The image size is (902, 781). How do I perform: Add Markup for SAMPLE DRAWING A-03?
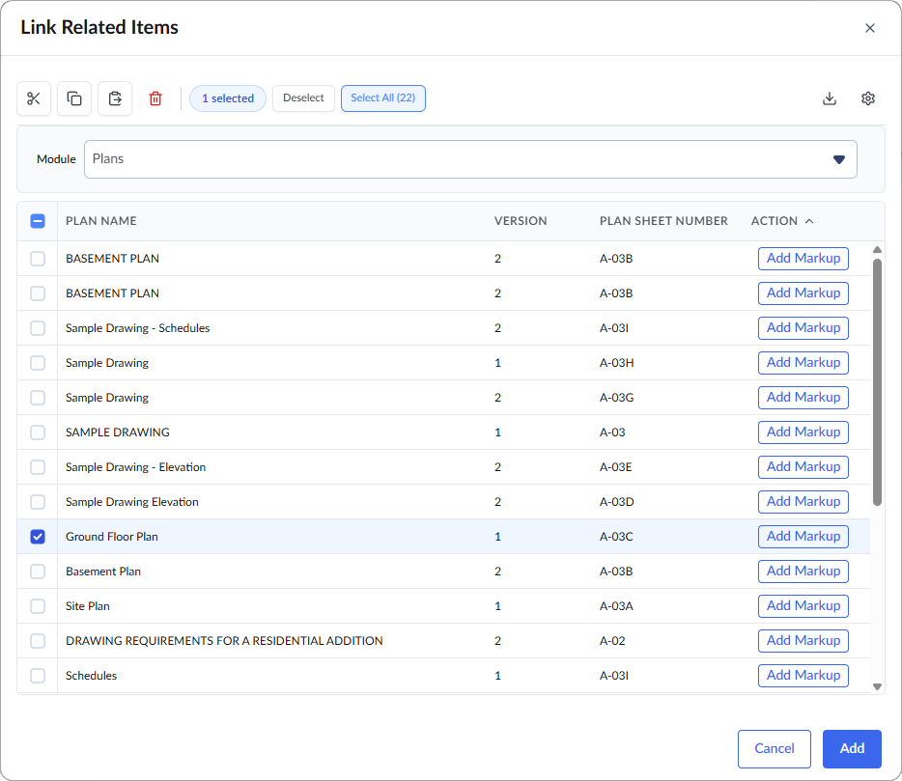[803, 432]
